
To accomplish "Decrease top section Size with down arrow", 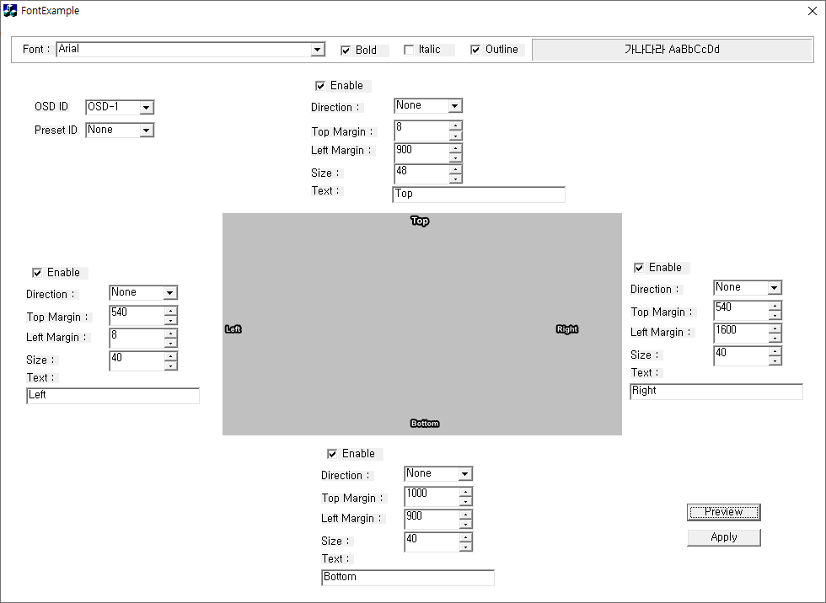I will (x=455, y=179).
